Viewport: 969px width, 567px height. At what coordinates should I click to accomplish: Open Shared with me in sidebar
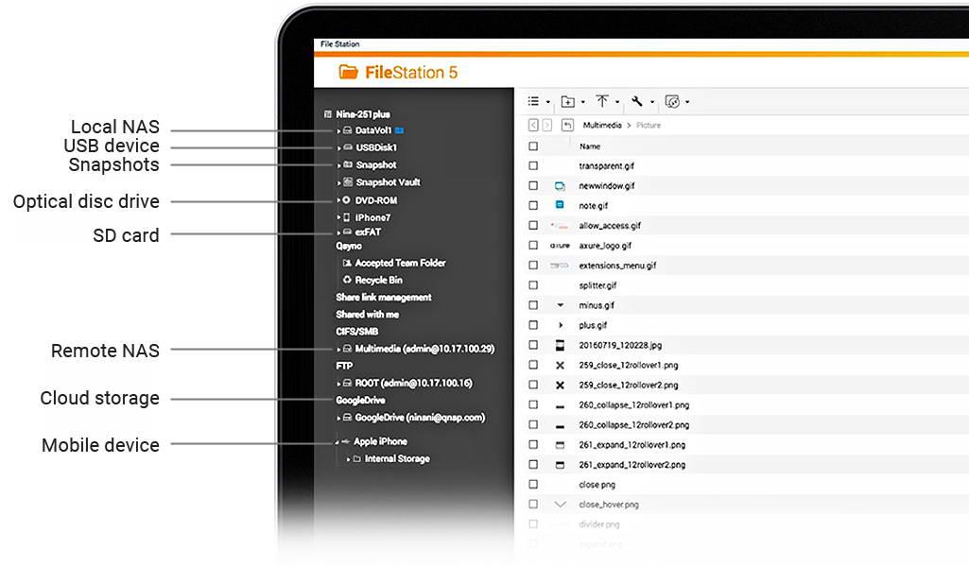[368, 315]
